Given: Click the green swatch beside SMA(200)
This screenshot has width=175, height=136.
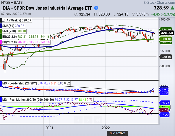Looking at the screenshot, I should coord(1,31).
